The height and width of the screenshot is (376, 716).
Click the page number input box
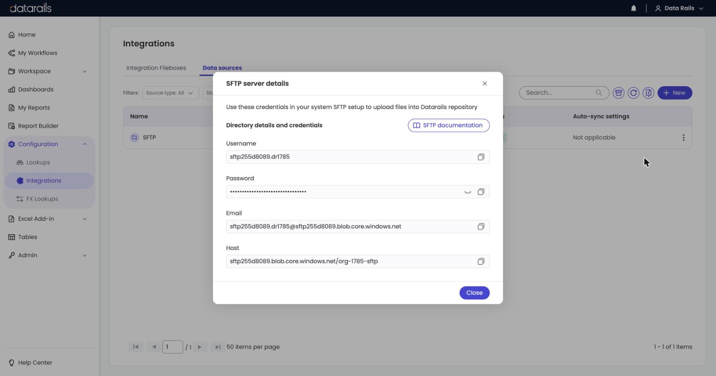[173, 347]
